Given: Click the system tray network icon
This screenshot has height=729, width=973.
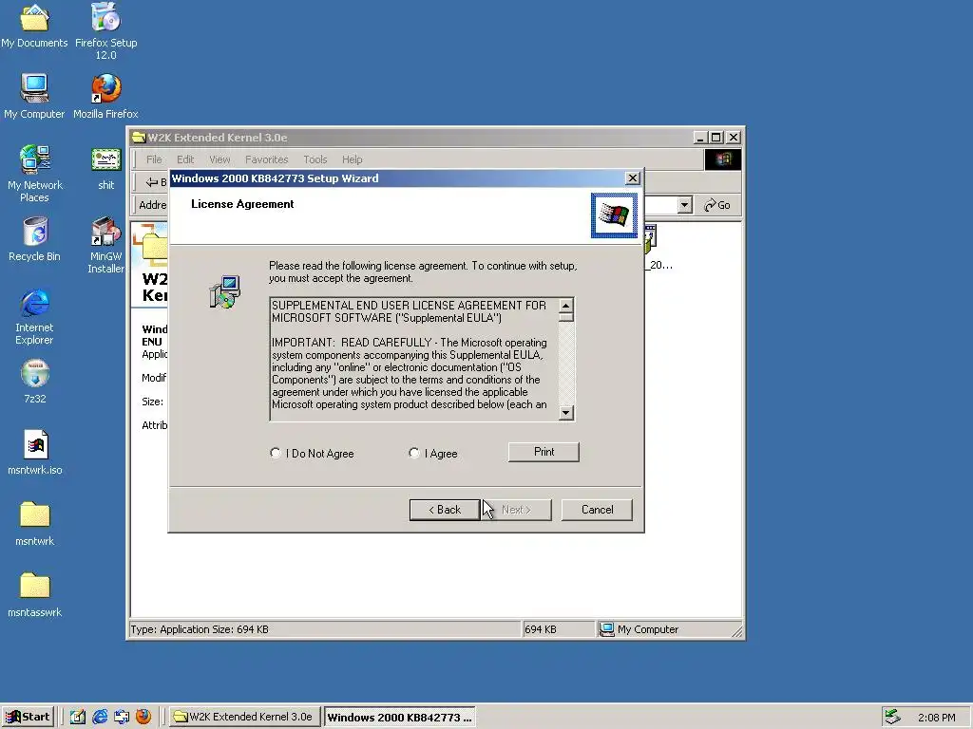Looking at the screenshot, I should [x=892, y=717].
